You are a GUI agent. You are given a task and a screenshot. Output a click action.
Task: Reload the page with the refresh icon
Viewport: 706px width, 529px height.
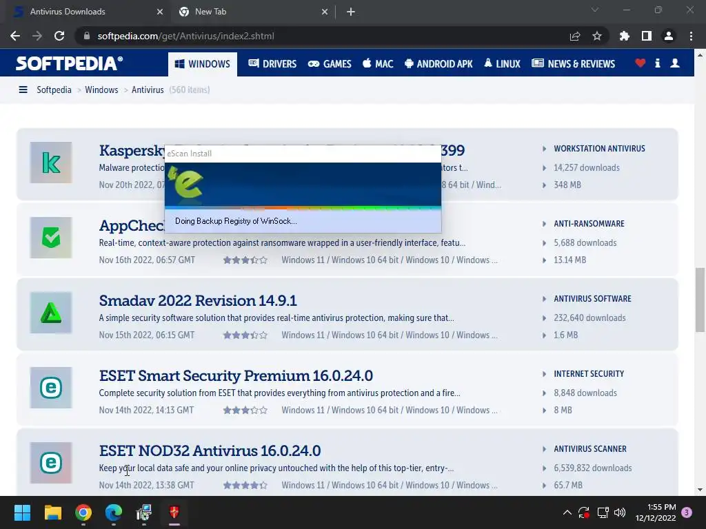[59, 36]
